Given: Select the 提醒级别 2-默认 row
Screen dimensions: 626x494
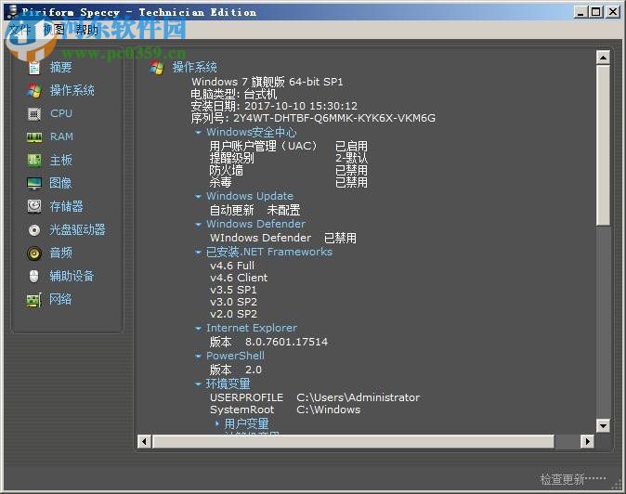Looking at the screenshot, I should click(288, 158).
